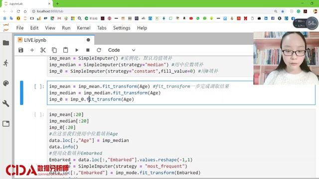This screenshot has height=179, width=319.
Task: Click the execution prompt of imp_mean[:20] cell
Action: pos(39,115)
